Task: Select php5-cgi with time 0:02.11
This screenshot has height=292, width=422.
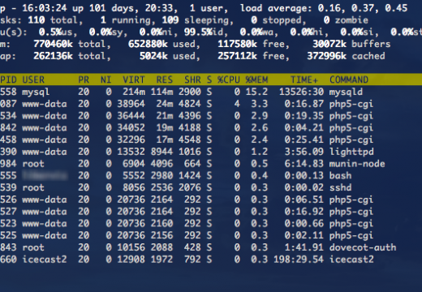Action: (x=351, y=235)
